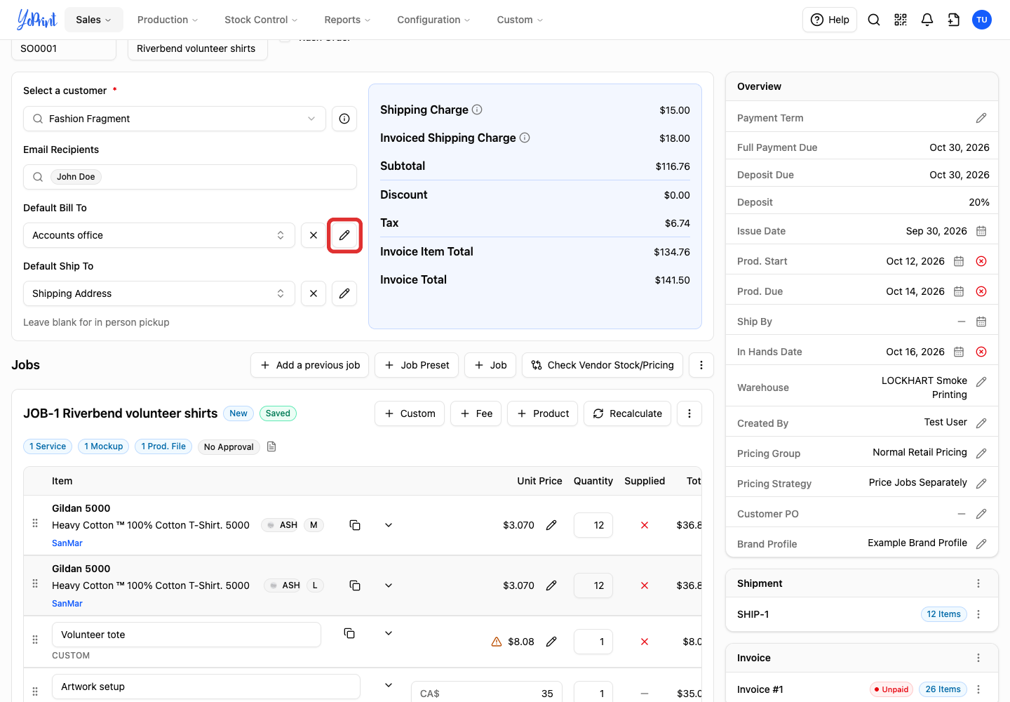The image size is (1010, 702).
Task: Open the customer info icon
Action: [x=344, y=119]
